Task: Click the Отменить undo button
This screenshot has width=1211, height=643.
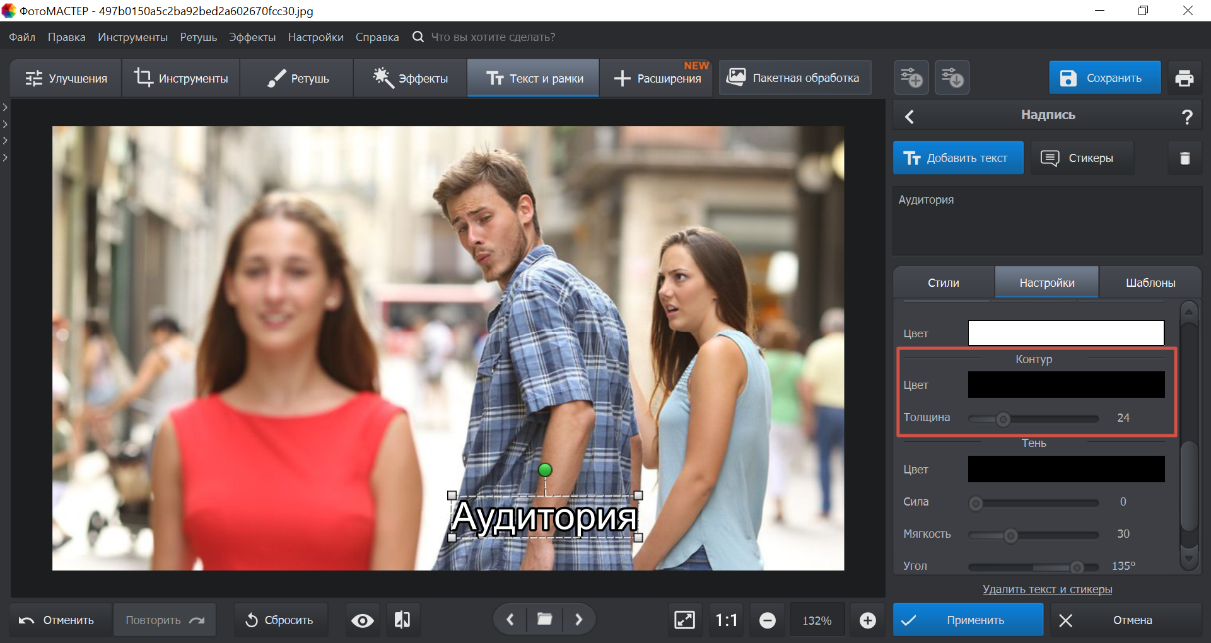Action: pos(61,620)
